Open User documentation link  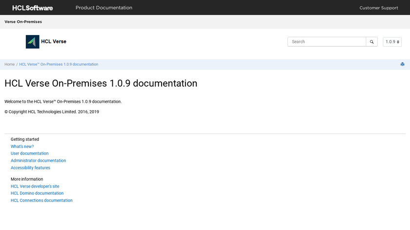tap(30, 153)
